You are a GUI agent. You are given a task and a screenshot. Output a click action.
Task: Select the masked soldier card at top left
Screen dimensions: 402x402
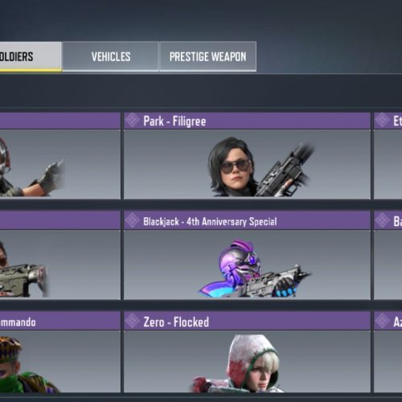[60, 156]
